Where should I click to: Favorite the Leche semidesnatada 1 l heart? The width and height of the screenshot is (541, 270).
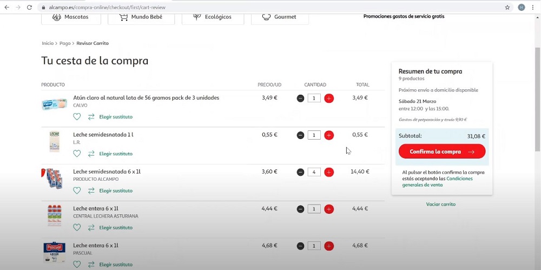77,154
